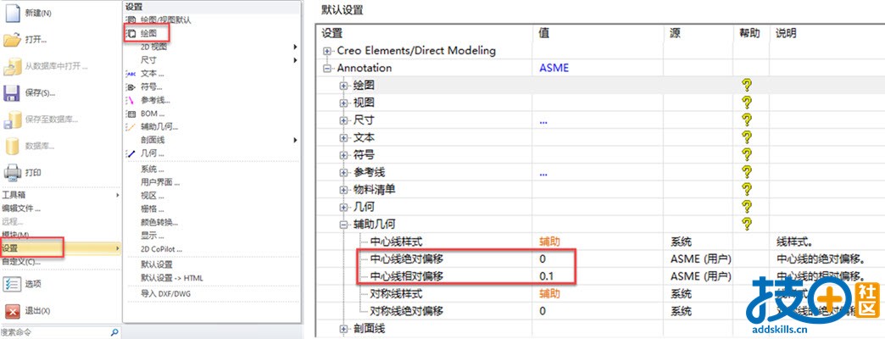Screen dimensions: 885x339
Task: Click the BOM icon in the submenu
Action: coord(131,114)
